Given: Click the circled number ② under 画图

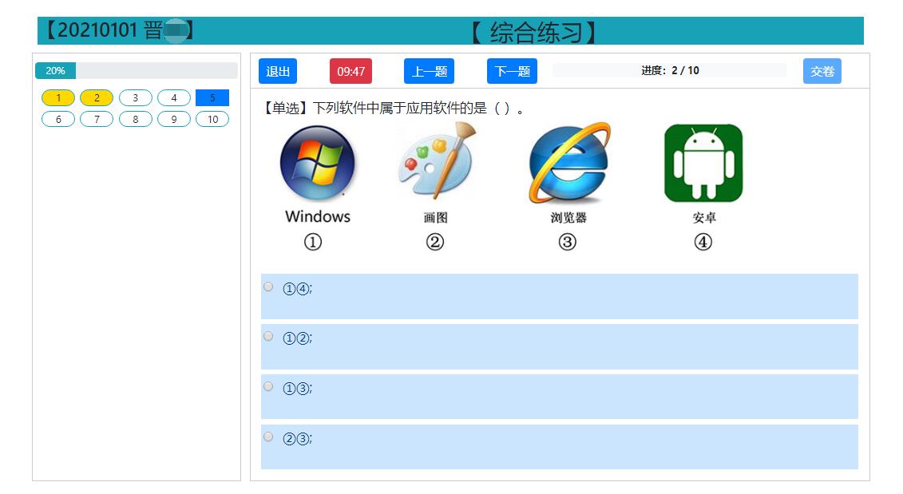Looking at the screenshot, I should pos(435,242).
